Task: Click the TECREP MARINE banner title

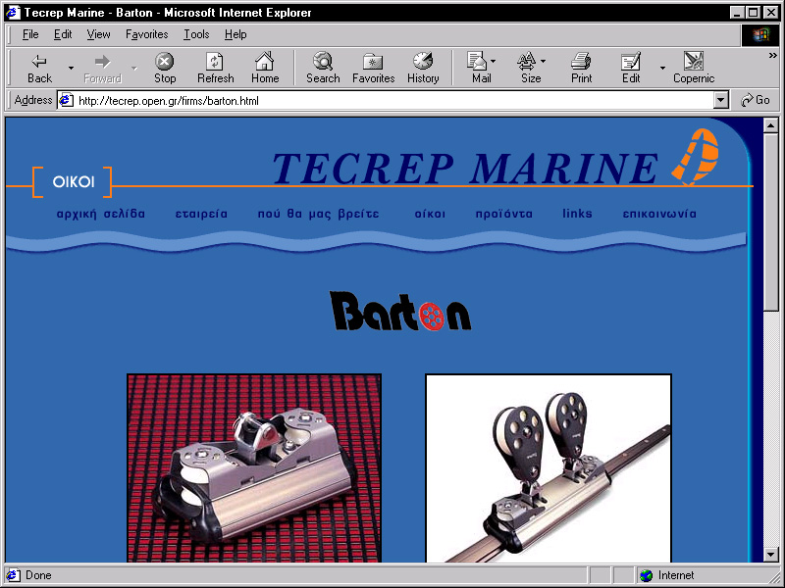Action: [465, 168]
